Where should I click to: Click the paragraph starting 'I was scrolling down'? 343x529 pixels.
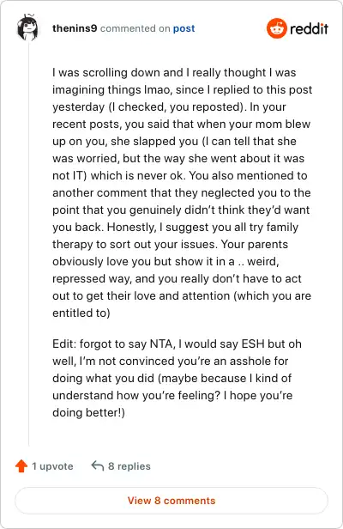point(182,192)
